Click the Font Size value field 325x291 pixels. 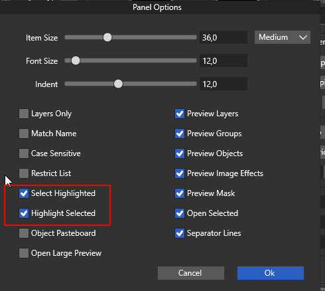(224, 60)
